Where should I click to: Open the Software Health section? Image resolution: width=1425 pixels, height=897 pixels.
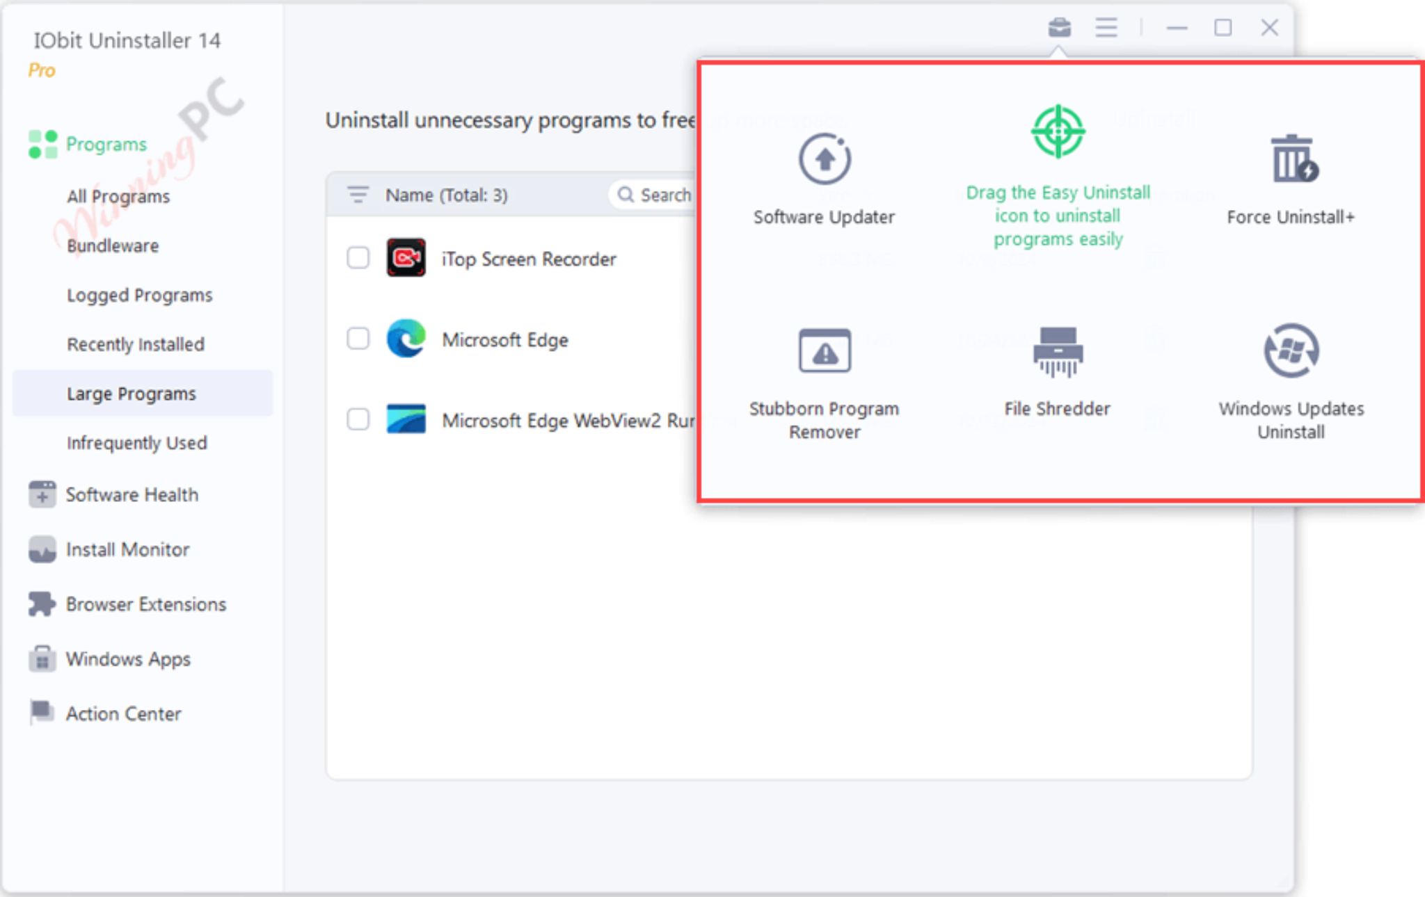tap(132, 494)
